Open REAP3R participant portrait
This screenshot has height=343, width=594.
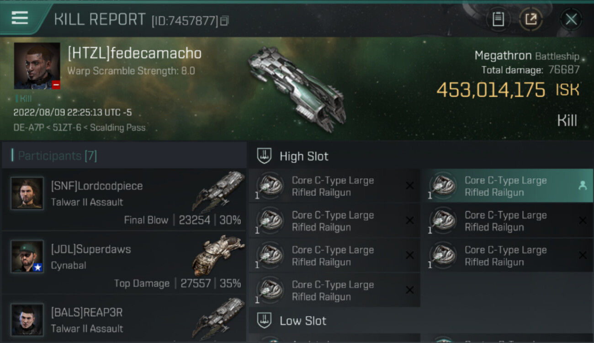(x=27, y=320)
